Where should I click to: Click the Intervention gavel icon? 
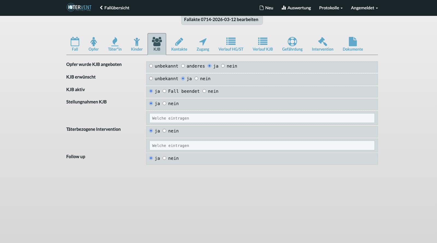322,42
